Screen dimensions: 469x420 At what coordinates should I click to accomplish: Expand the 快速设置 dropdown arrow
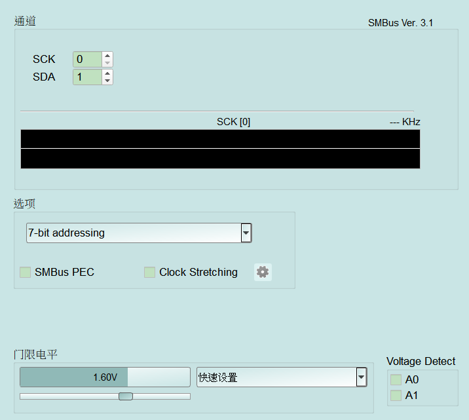[362, 377]
